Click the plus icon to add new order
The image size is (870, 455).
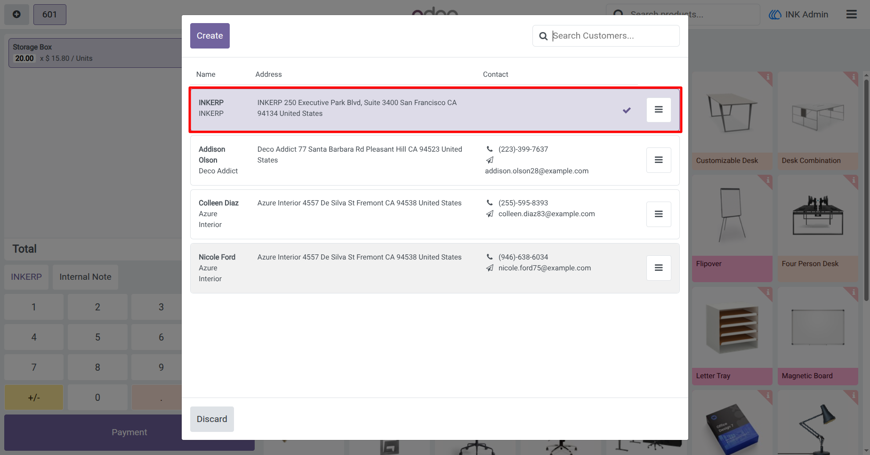[16, 15]
